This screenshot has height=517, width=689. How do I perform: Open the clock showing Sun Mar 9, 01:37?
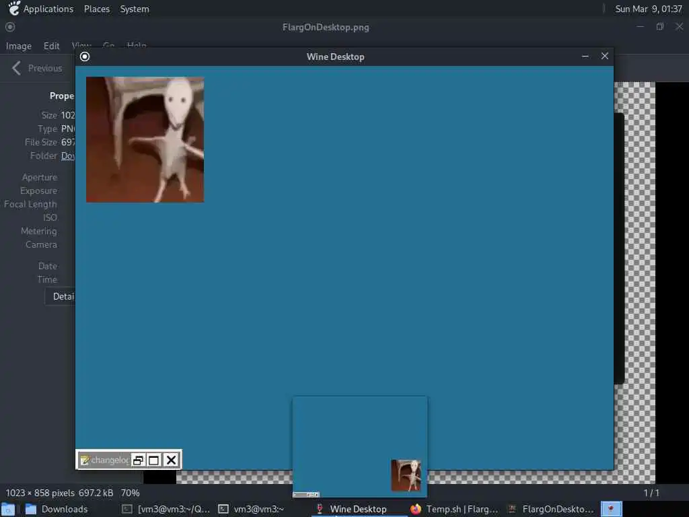648,9
